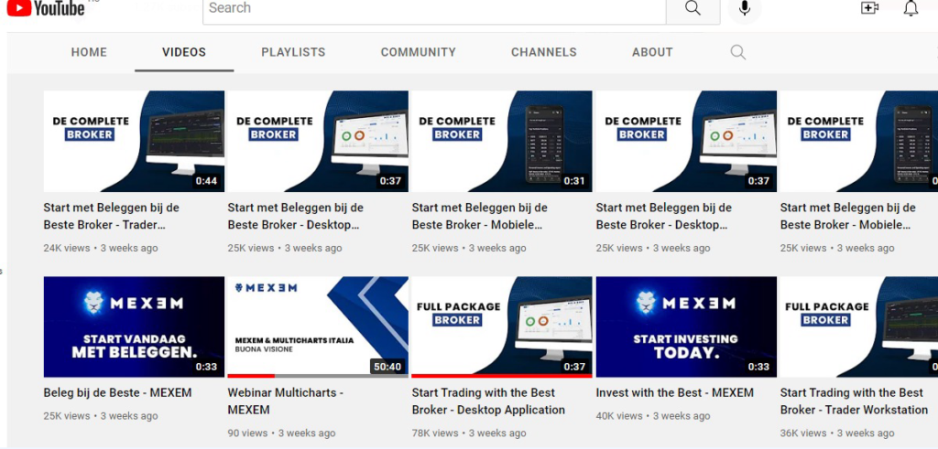Open the 50:40 Multicharts webinar thumbnail
Screen dimensions: 938x449
(x=318, y=326)
